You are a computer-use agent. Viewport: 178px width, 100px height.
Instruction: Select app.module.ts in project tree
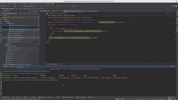pyautogui.click(x=14, y=42)
